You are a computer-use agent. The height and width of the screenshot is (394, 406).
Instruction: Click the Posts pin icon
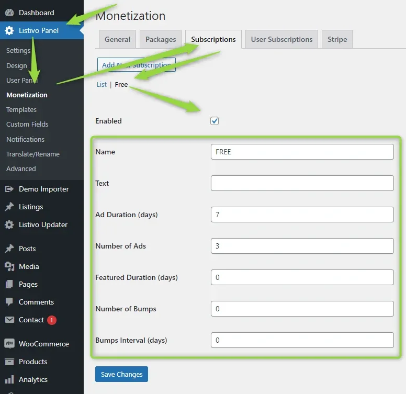point(9,249)
